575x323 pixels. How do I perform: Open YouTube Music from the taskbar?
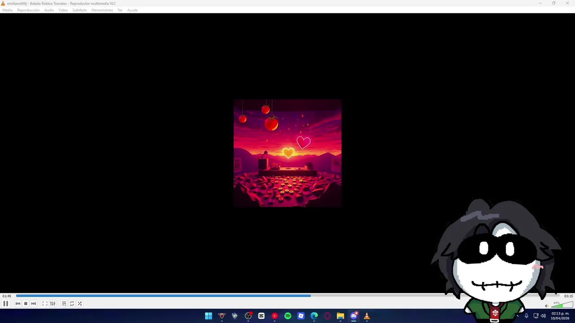coord(274,316)
